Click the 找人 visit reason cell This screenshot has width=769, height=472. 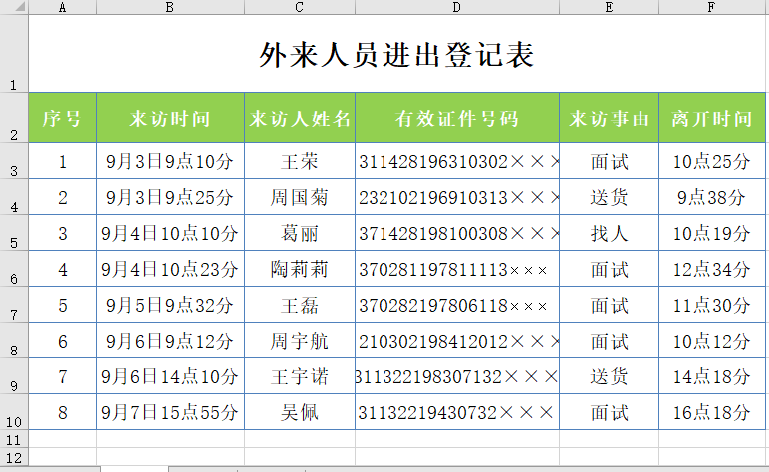(x=609, y=234)
